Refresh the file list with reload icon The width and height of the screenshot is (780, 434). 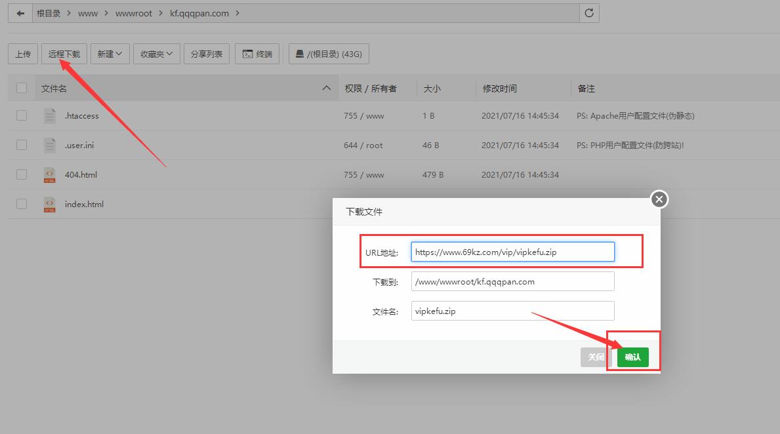589,13
